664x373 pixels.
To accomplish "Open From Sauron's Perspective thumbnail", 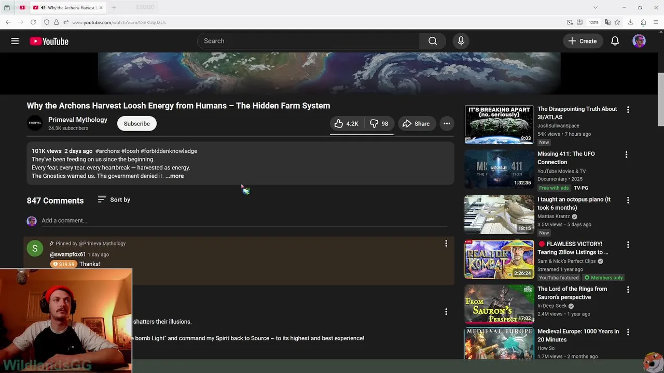I will pyautogui.click(x=499, y=304).
